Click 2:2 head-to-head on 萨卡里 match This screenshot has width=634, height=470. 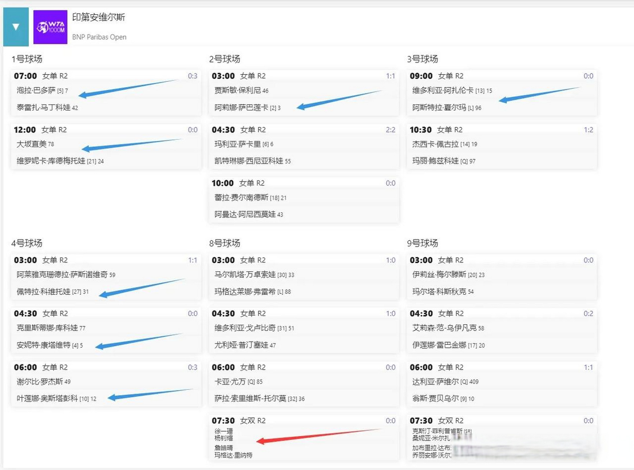tap(390, 130)
